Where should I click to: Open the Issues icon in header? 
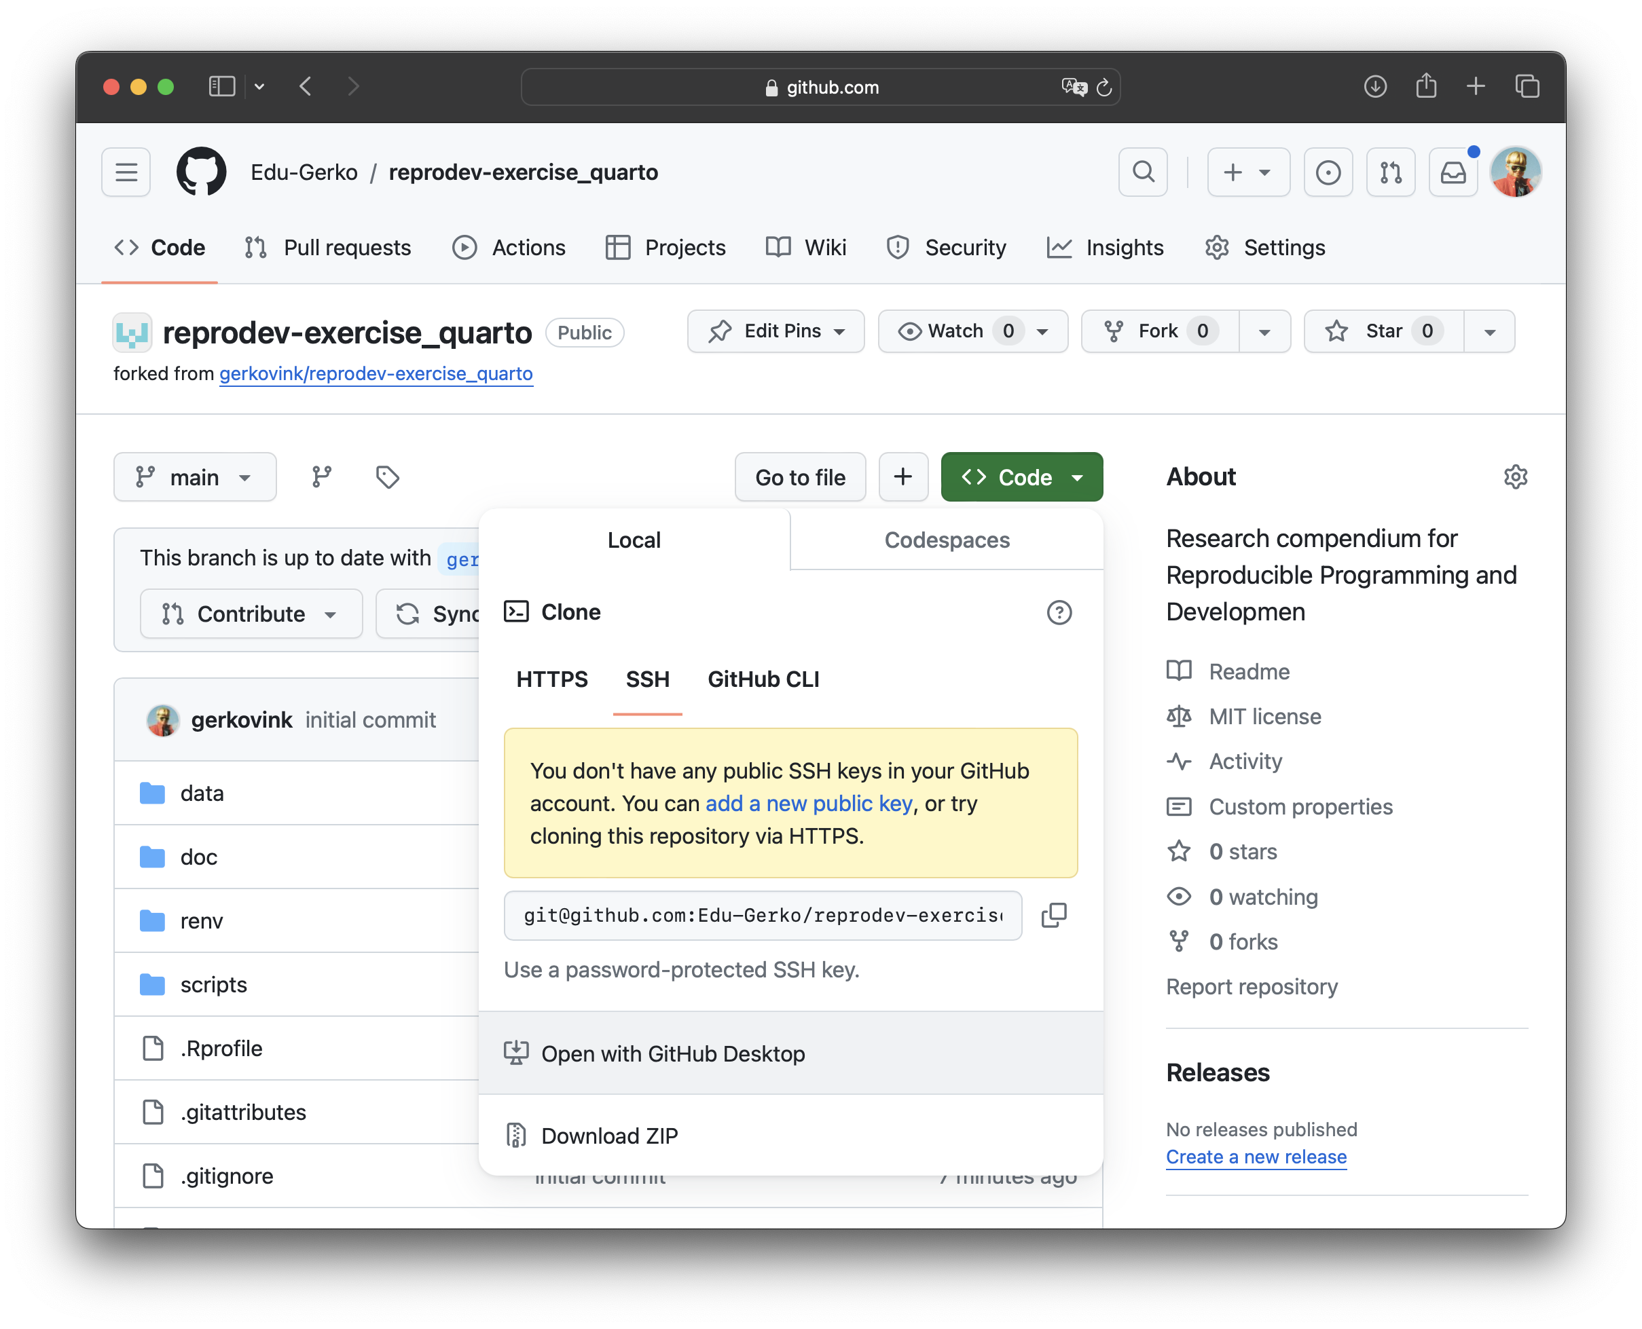(x=1328, y=172)
